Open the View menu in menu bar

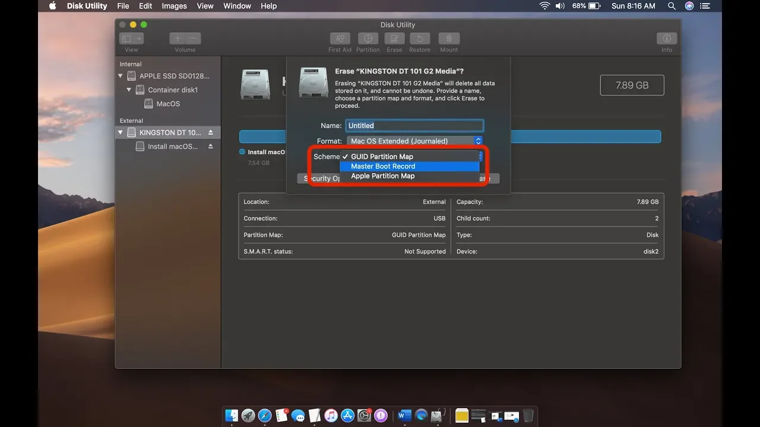click(x=205, y=6)
